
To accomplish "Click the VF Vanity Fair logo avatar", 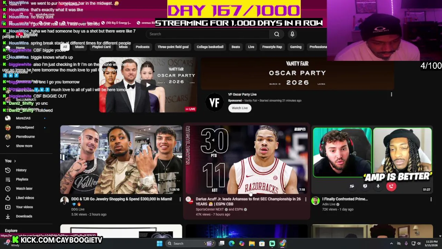I will coord(214,102).
